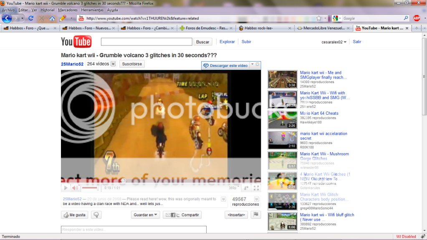427x240 pixels.
Task: Switch to the MercadoLibre Venezuela tab
Action: (x=321, y=28)
